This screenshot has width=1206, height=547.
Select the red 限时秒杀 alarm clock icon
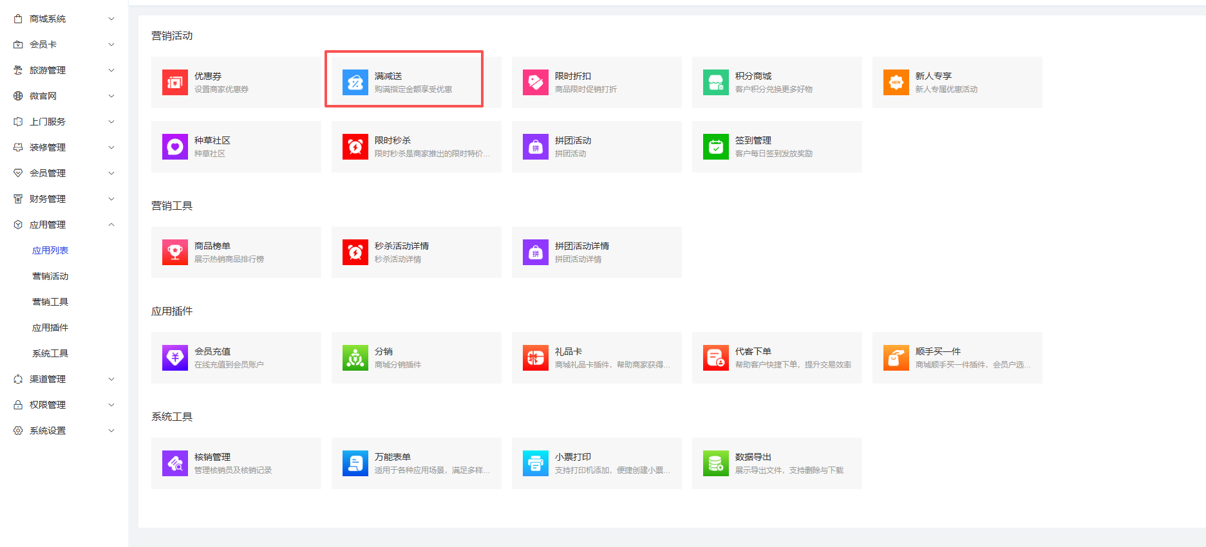click(x=355, y=147)
